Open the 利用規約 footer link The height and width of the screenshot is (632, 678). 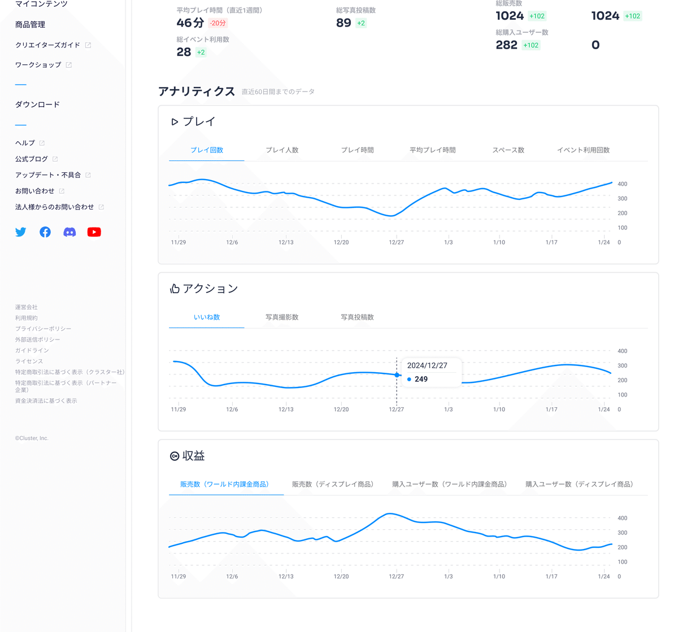27,318
